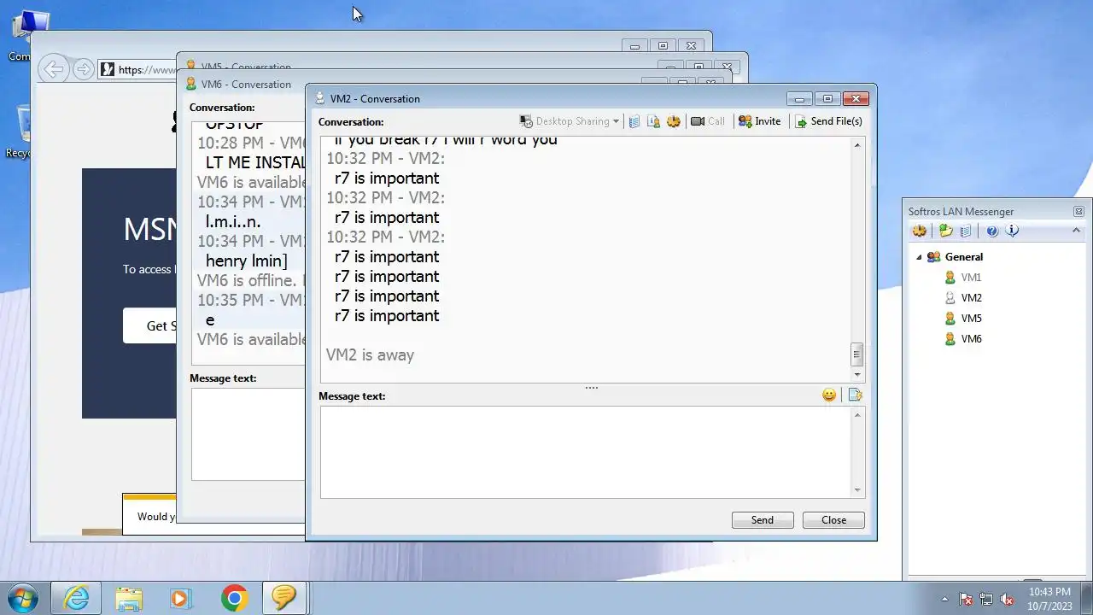This screenshot has width=1093, height=615.
Task: Open settings gear icon in VM2 conversation toolbar
Action: 674,121
